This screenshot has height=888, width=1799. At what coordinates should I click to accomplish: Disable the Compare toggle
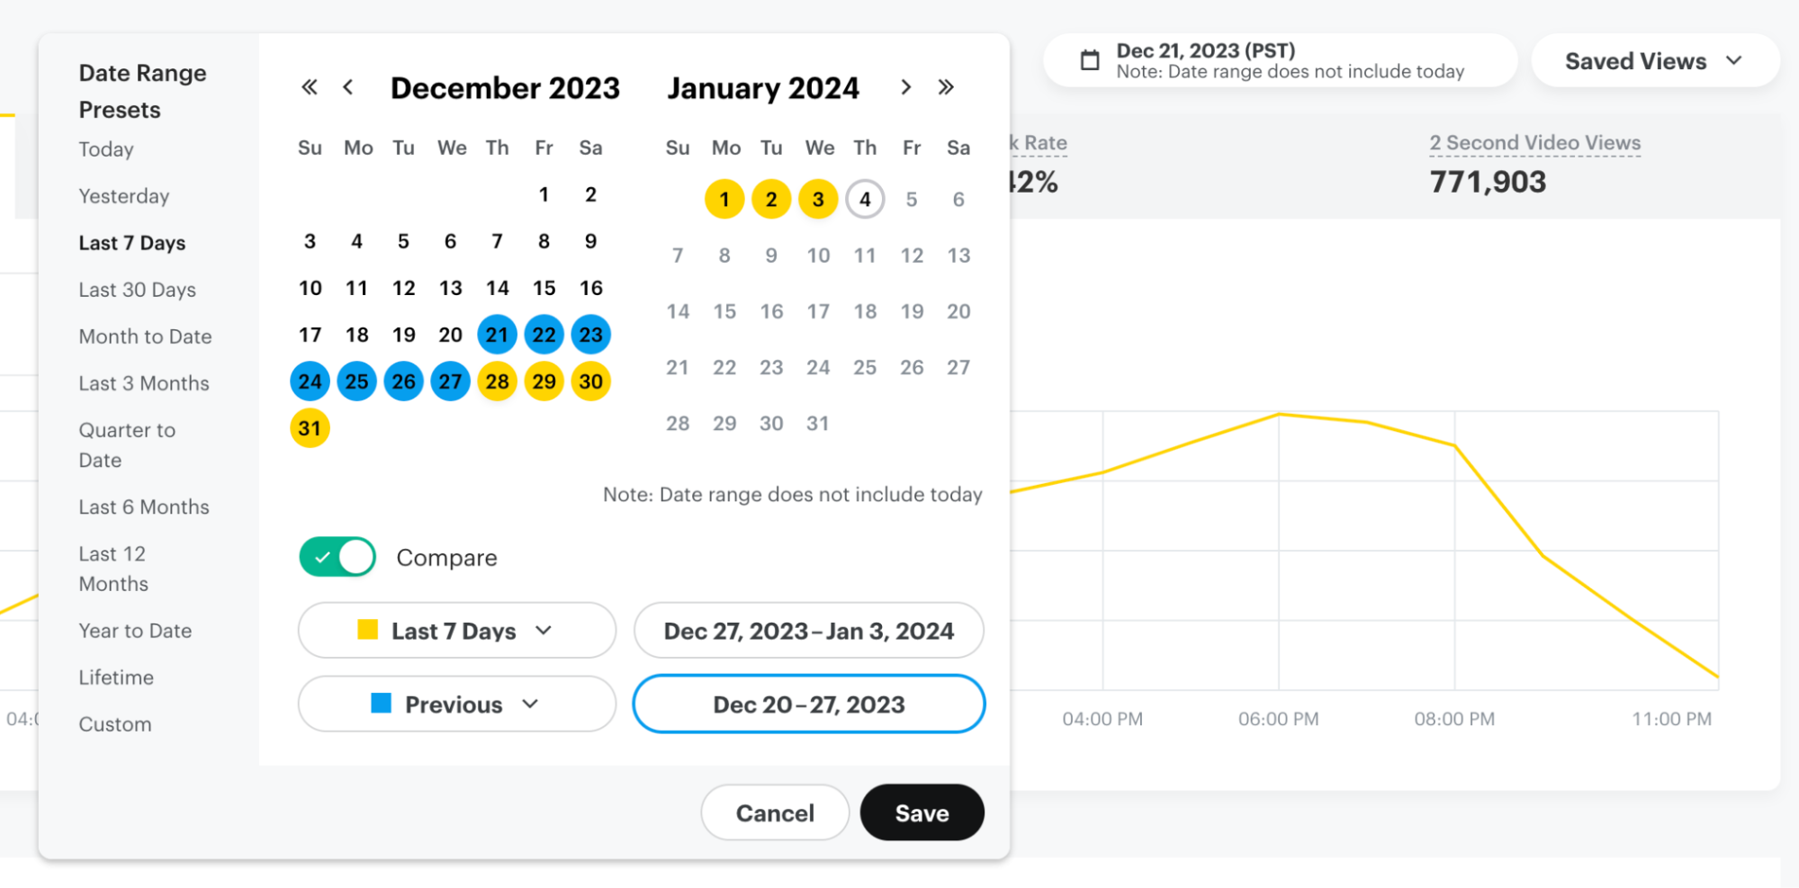click(x=337, y=557)
